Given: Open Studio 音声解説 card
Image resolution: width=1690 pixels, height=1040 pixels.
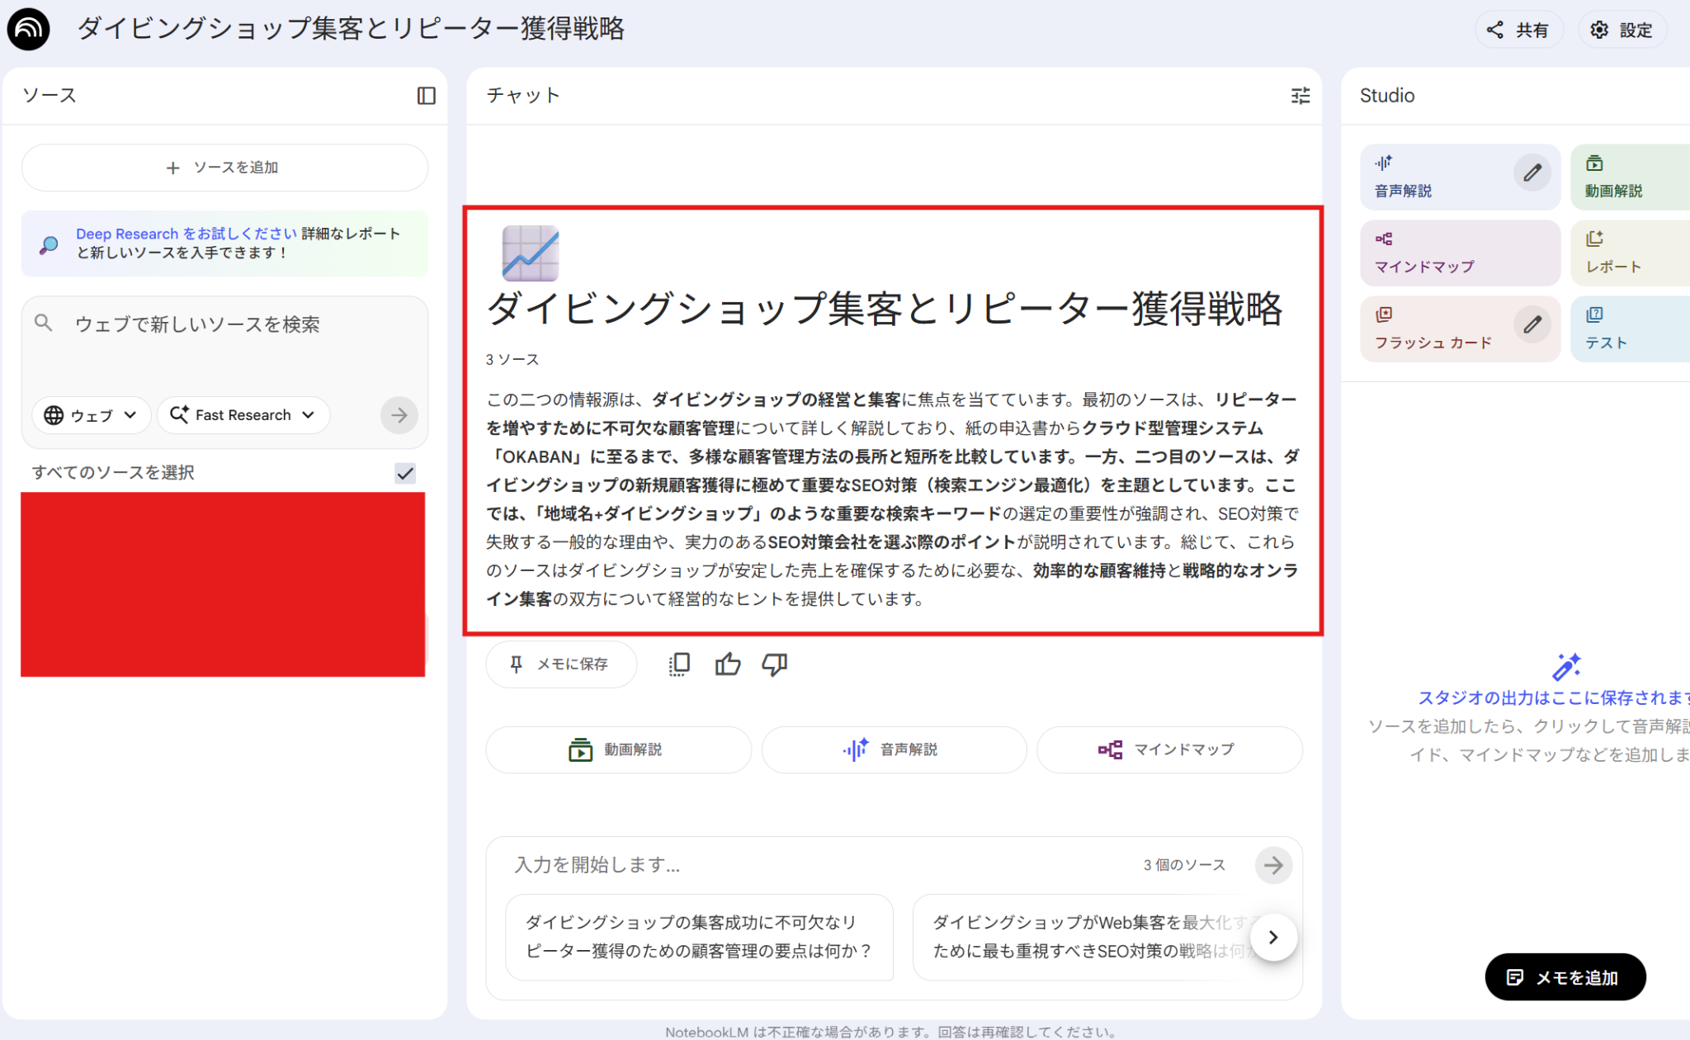Looking at the screenshot, I should tap(1459, 177).
